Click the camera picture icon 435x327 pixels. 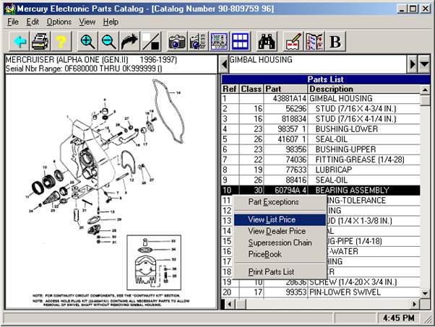[x=177, y=42]
